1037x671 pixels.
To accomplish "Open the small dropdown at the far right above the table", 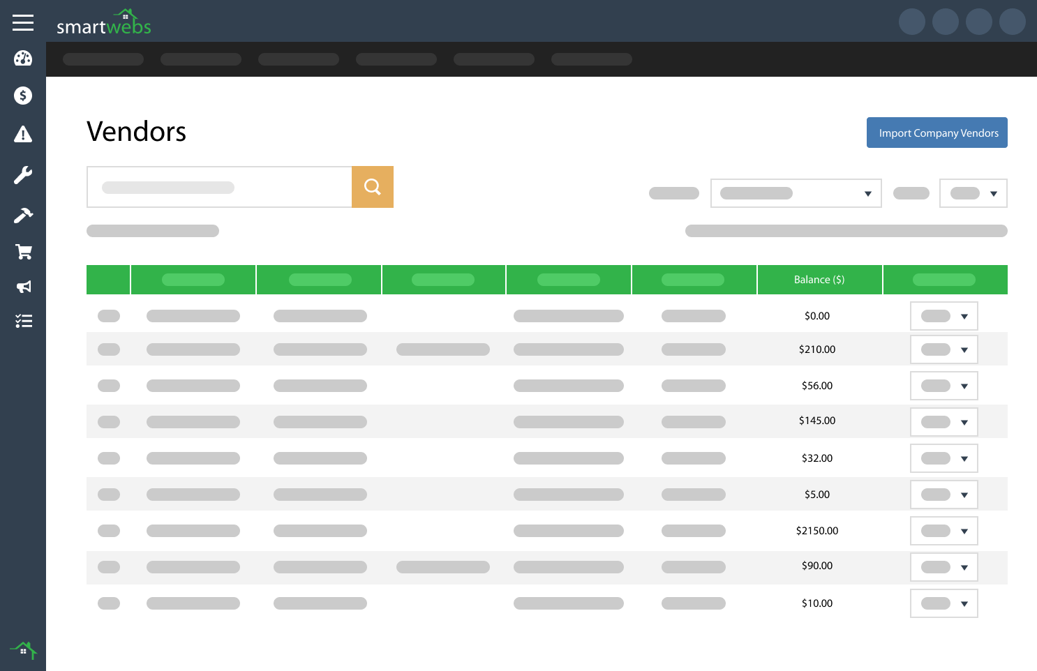I will pos(973,193).
